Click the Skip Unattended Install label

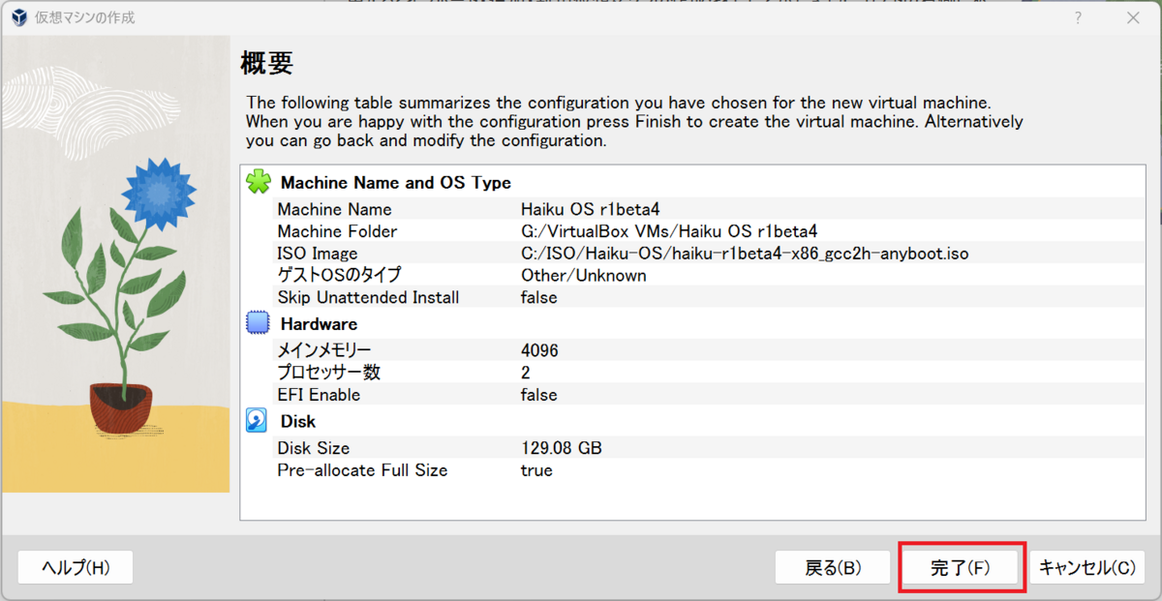(x=368, y=298)
